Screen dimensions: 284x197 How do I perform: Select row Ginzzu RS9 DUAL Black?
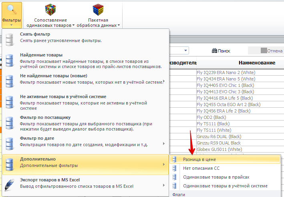point(219,143)
